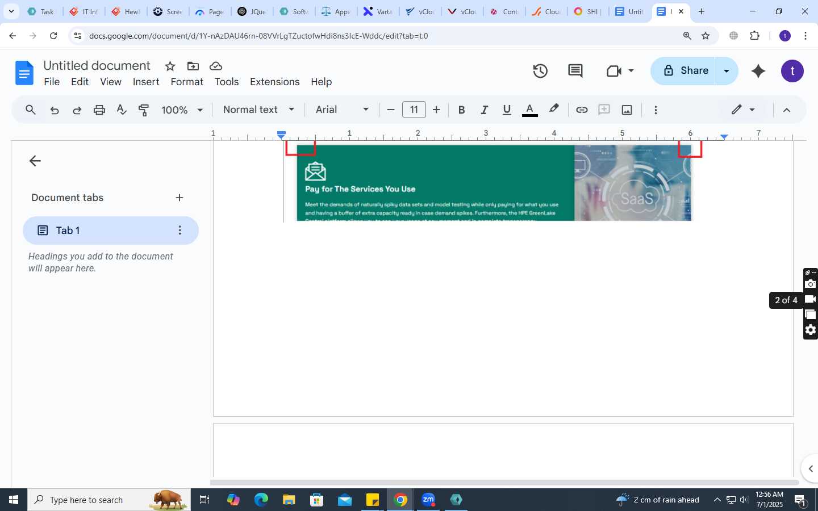Open the Gemini spark icon
The width and height of the screenshot is (818, 511).
point(758,71)
